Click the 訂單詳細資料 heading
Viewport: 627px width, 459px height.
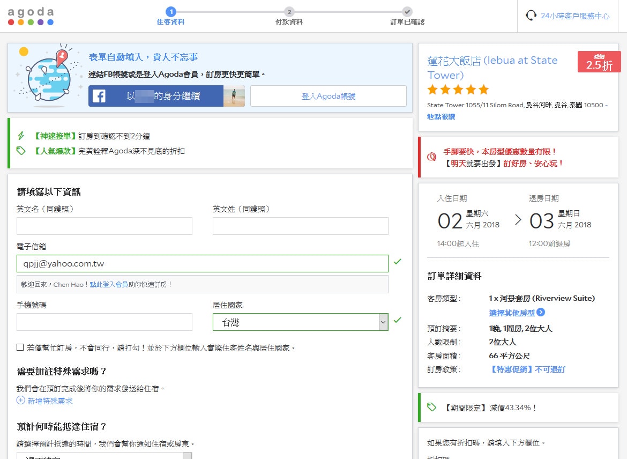coord(454,276)
